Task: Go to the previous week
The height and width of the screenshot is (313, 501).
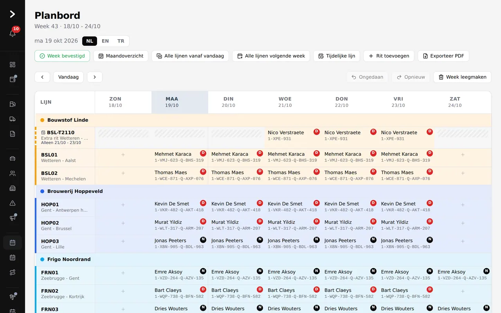Action: [42, 77]
